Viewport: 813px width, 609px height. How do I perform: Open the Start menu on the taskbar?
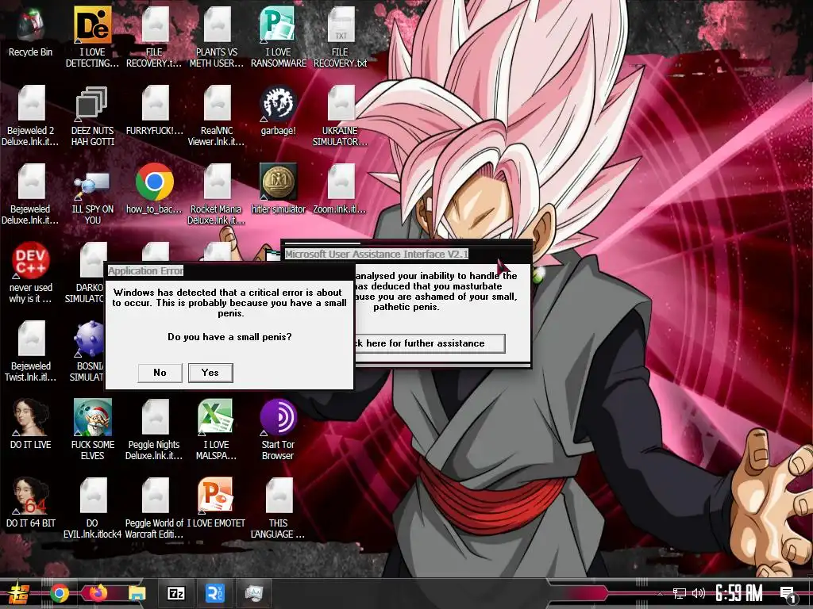pyautogui.click(x=20, y=593)
